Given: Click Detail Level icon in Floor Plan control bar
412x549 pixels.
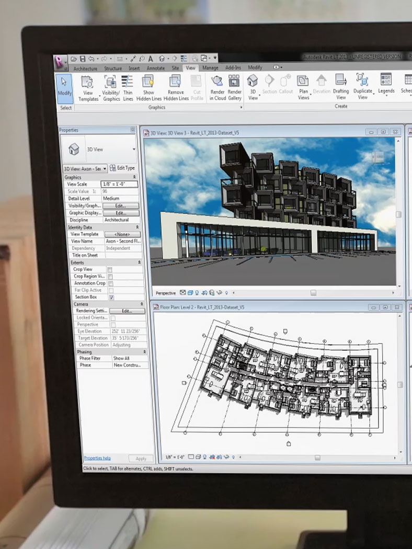Looking at the screenshot, I should click(191, 457).
